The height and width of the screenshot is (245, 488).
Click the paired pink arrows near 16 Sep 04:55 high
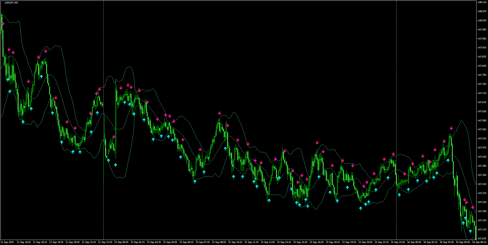466,201
